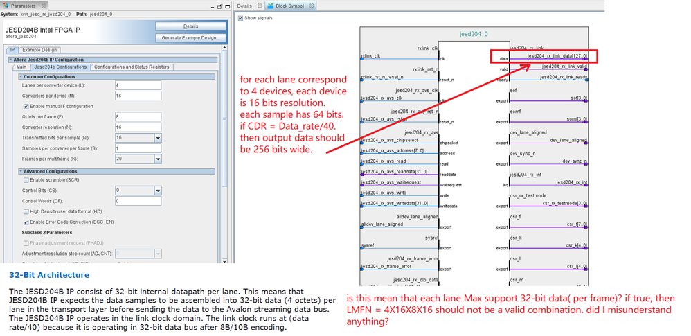The width and height of the screenshot is (691, 336).
Task: Minimize the Parameters panel
Action: 213,7
